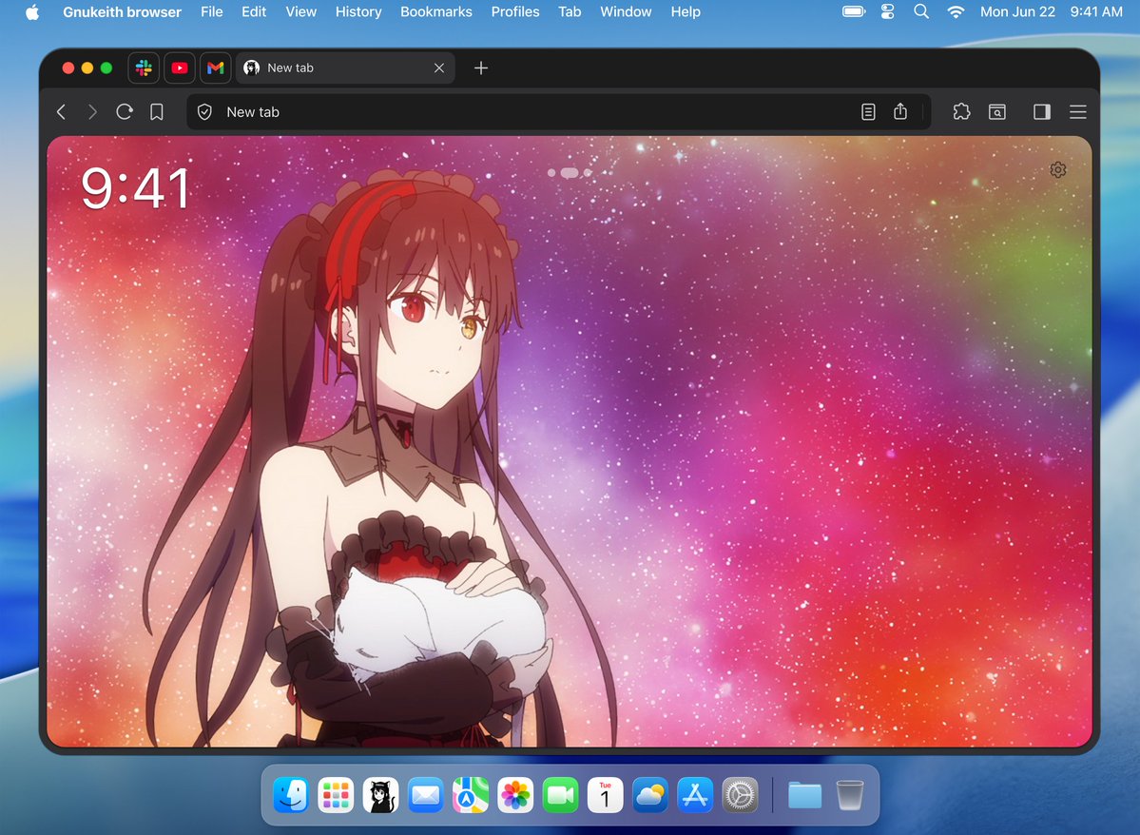Reload the current page
The image size is (1140, 835).
pos(125,111)
